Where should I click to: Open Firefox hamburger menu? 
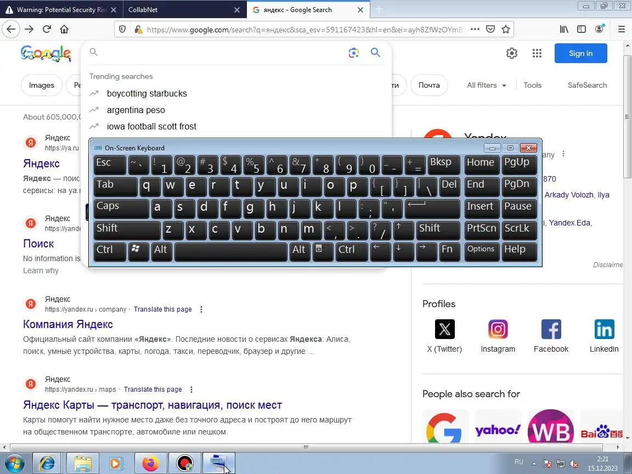pyautogui.click(x=621, y=29)
